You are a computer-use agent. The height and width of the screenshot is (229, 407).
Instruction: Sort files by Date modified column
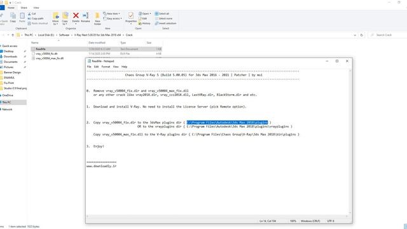pos(97,43)
